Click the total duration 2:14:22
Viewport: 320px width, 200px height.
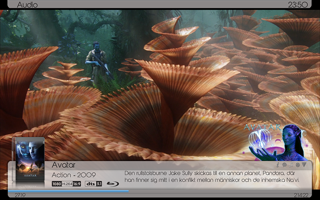[301, 195]
